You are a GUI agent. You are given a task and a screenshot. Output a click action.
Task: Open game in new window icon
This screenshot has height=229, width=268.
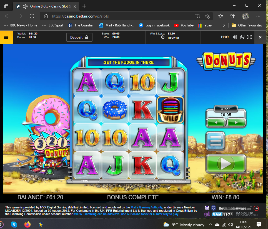coord(242,37)
